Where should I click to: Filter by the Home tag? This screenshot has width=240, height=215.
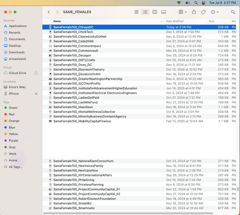click(x=13, y=160)
